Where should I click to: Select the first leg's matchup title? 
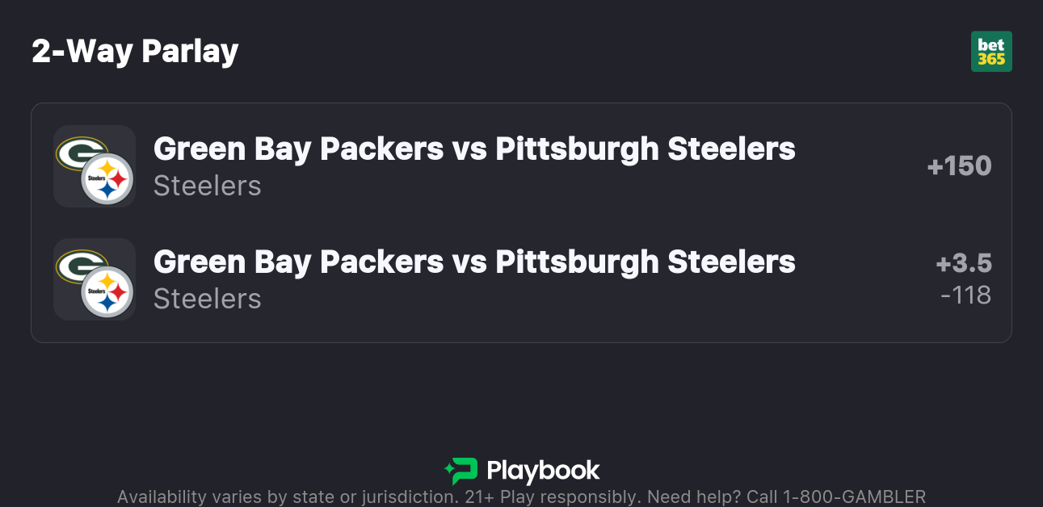click(474, 149)
